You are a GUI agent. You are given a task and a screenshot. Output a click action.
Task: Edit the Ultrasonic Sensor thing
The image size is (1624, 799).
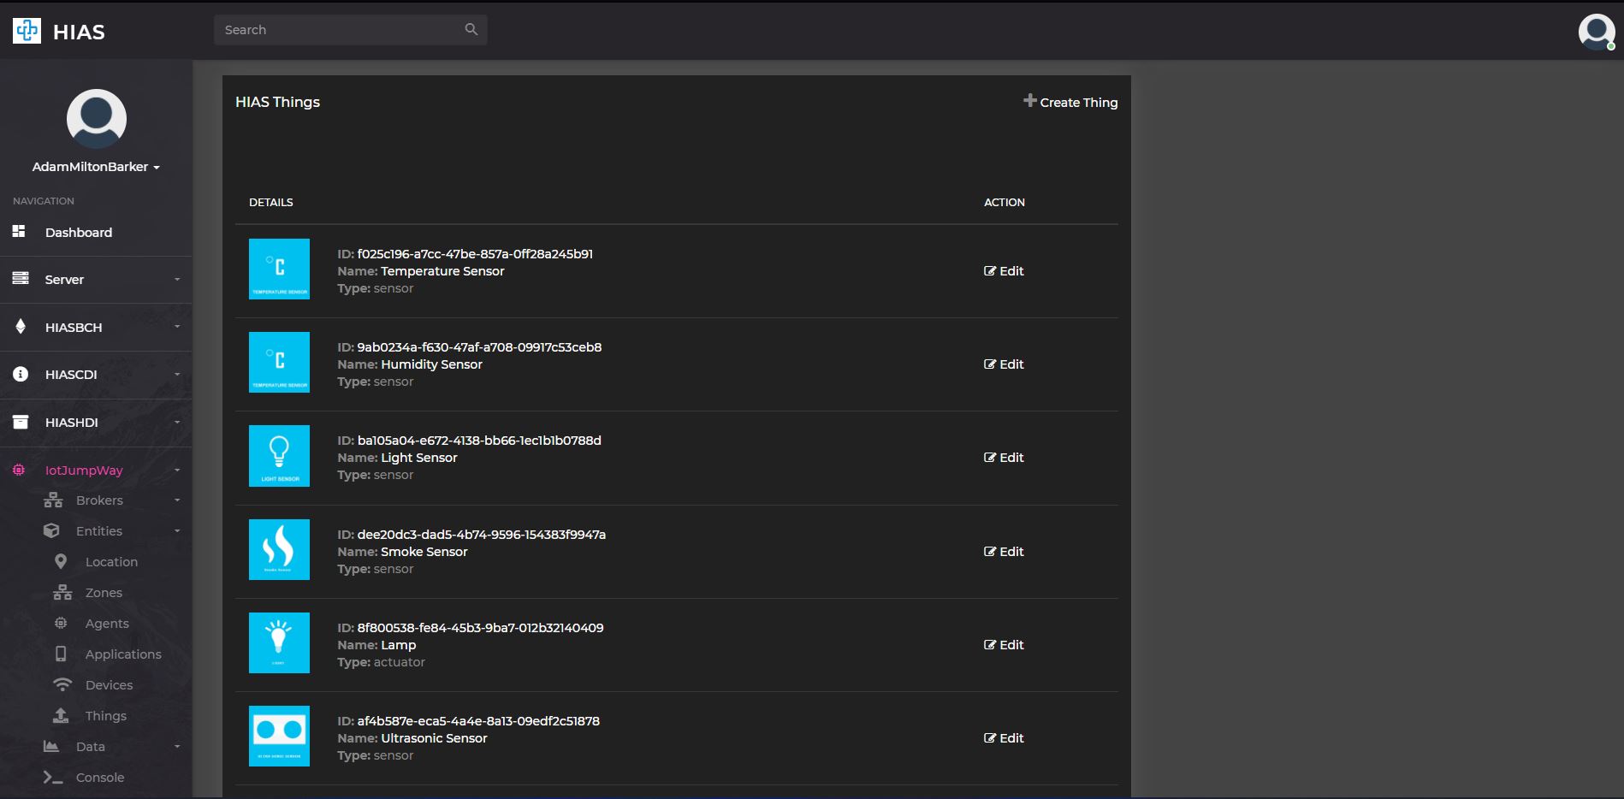point(1004,737)
